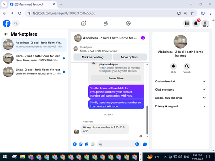This screenshot has width=215, height=161.
Task: Expand Privacy & support section
Action: pos(180,106)
